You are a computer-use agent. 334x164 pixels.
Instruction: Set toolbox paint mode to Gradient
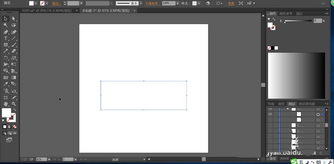pos(10,127)
